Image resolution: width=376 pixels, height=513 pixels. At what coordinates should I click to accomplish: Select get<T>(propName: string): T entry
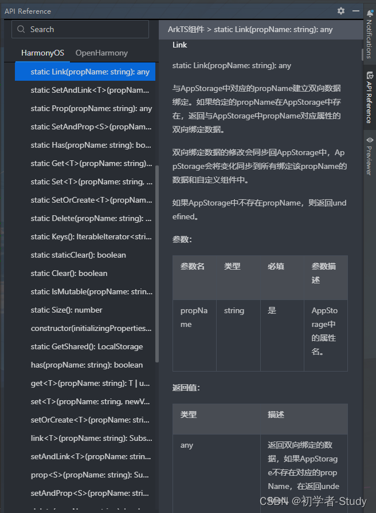coord(85,383)
